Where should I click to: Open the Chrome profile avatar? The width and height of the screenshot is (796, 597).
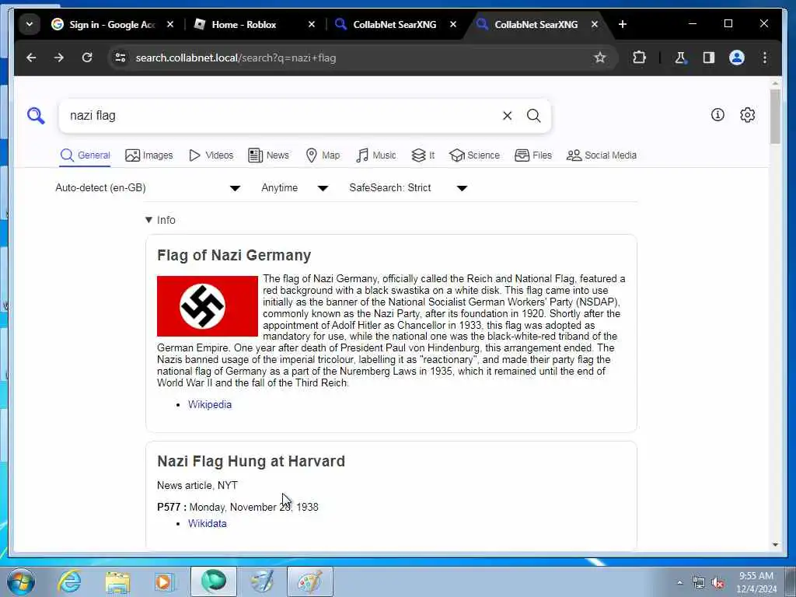pos(737,58)
